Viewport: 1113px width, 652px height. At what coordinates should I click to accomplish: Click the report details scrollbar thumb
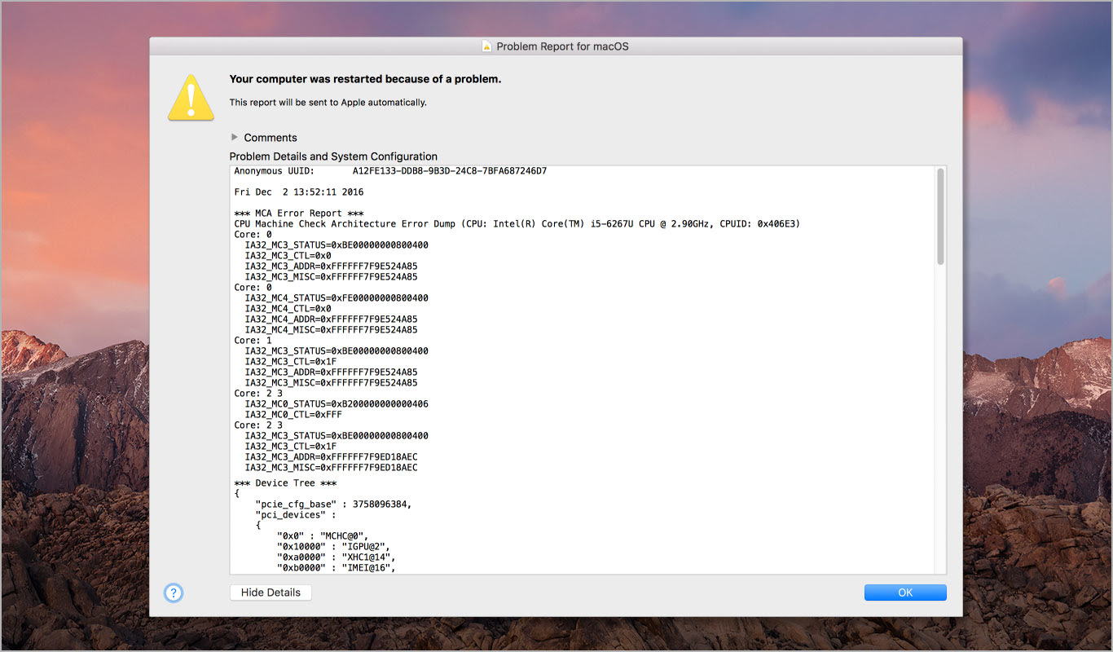pos(940,216)
